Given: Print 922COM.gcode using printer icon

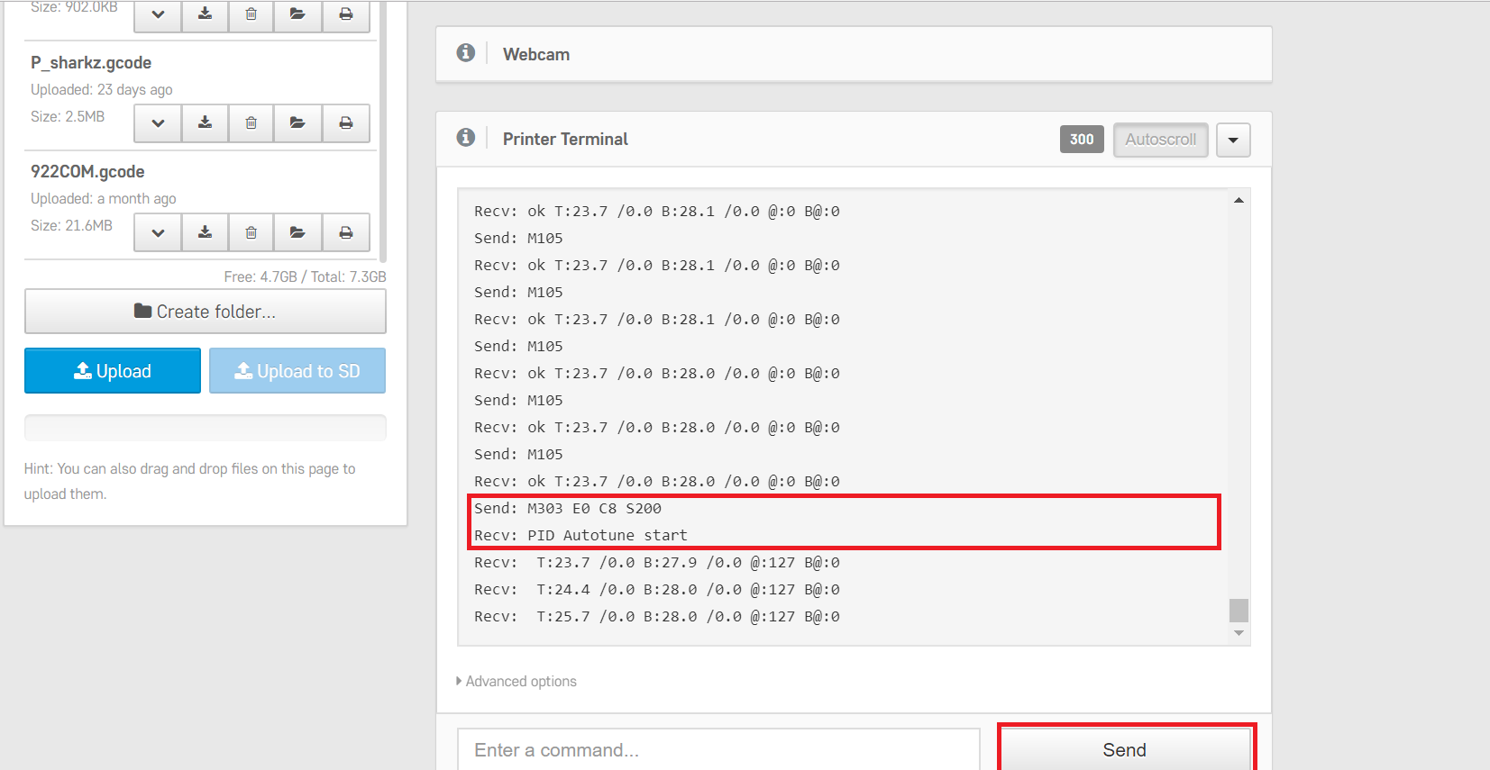Looking at the screenshot, I should (346, 232).
